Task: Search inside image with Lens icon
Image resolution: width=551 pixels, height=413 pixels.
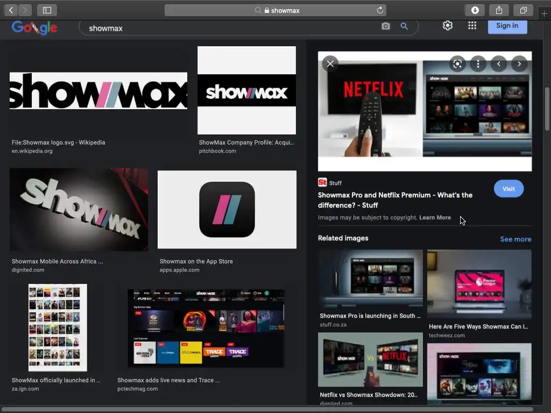Action: coord(457,63)
